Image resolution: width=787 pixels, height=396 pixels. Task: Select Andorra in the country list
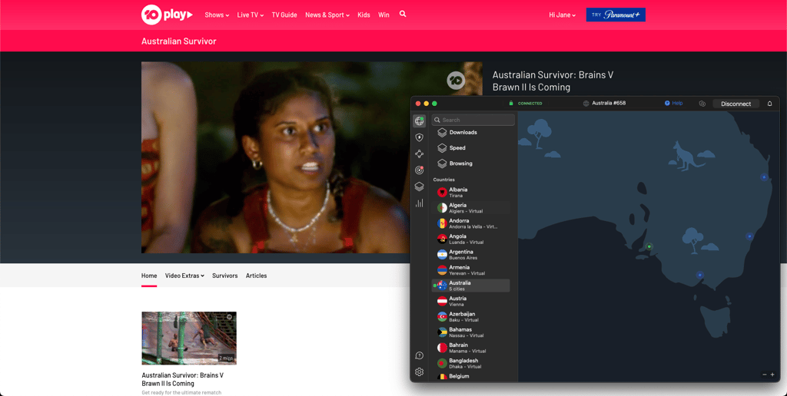(x=471, y=223)
